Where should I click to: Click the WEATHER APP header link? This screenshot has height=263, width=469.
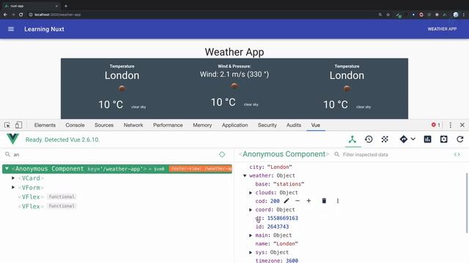(x=442, y=29)
